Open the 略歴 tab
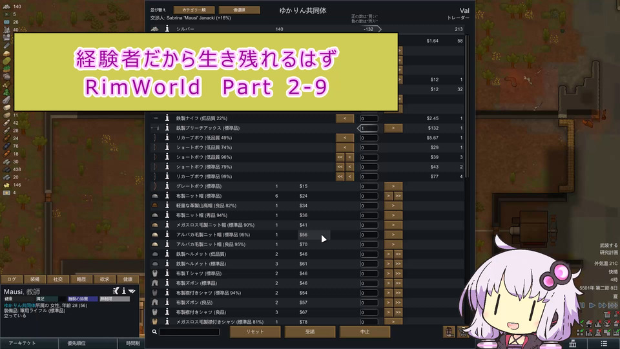620x349 pixels. (81, 279)
